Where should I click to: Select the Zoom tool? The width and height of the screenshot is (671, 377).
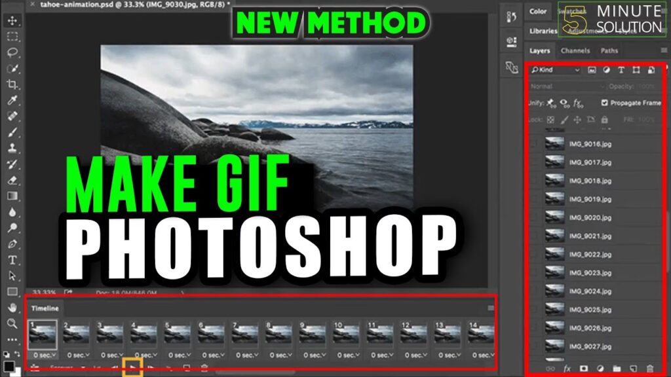pyautogui.click(x=12, y=323)
